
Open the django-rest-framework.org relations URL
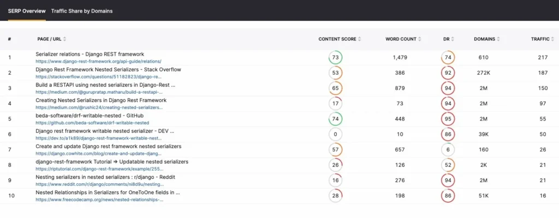pos(98,62)
